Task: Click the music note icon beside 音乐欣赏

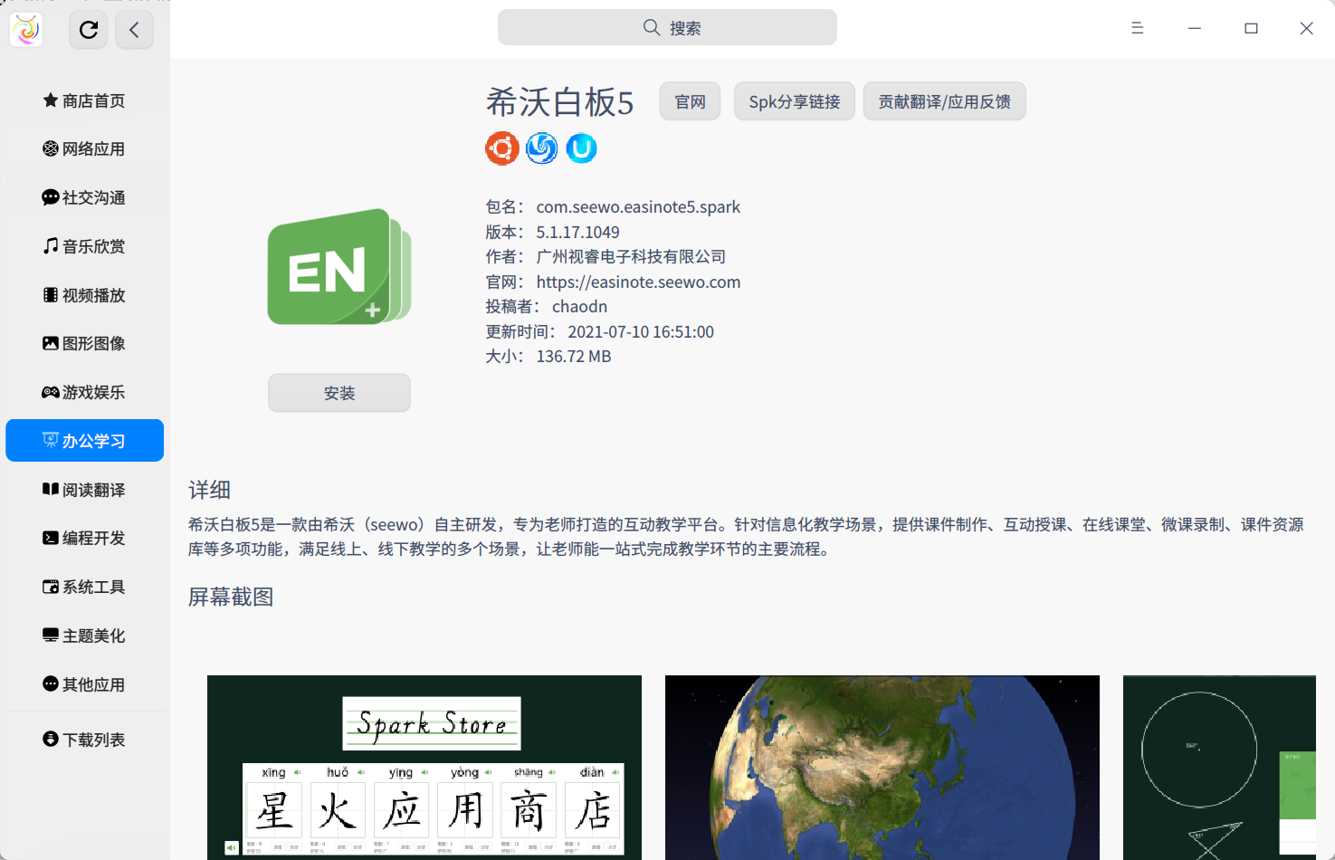Action: coord(51,245)
